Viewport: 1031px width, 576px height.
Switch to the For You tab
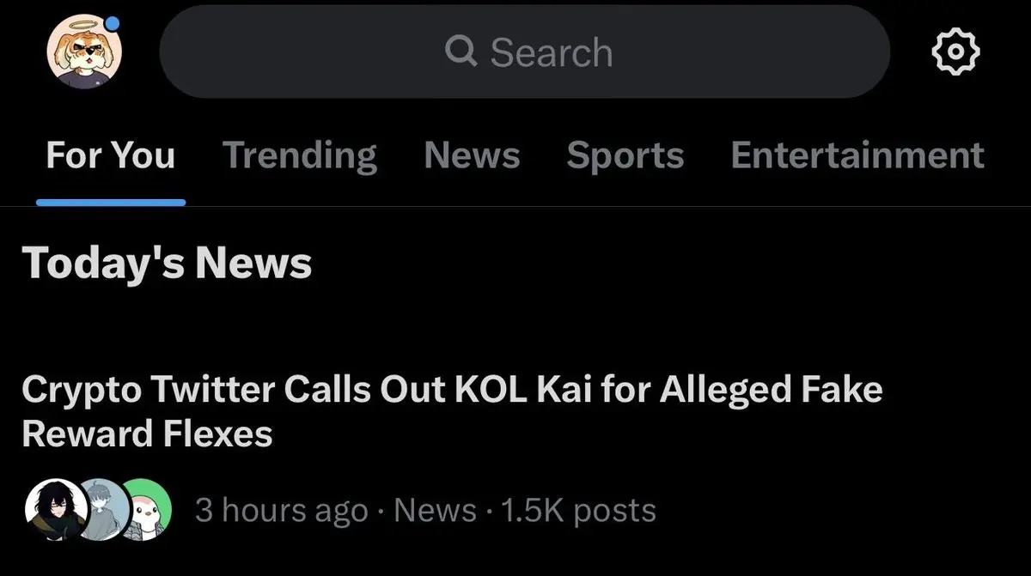pyautogui.click(x=110, y=155)
